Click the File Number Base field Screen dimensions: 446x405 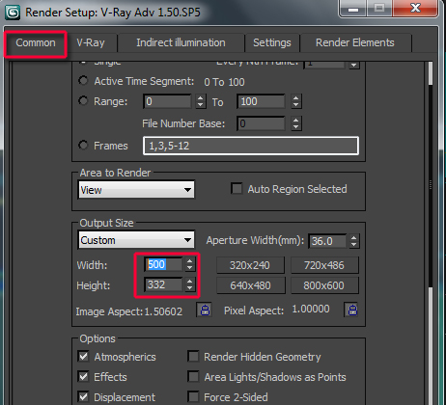click(x=261, y=123)
